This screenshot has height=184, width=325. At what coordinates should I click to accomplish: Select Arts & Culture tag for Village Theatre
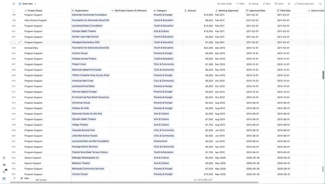[161, 125]
